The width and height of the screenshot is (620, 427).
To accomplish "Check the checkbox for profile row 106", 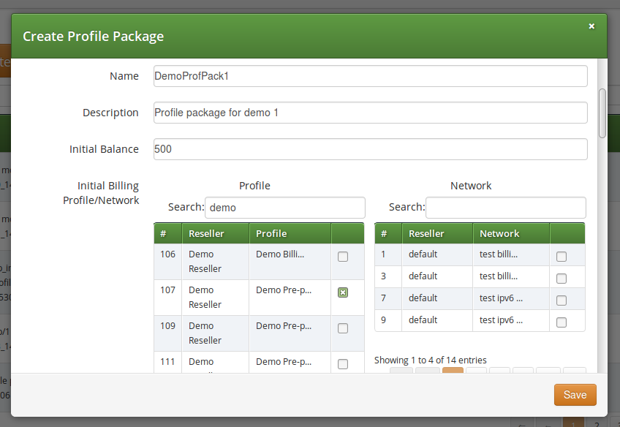I will point(342,257).
